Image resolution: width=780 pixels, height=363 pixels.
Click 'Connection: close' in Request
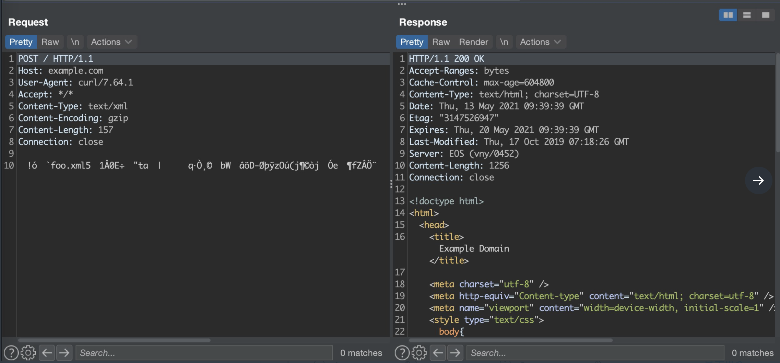click(60, 142)
